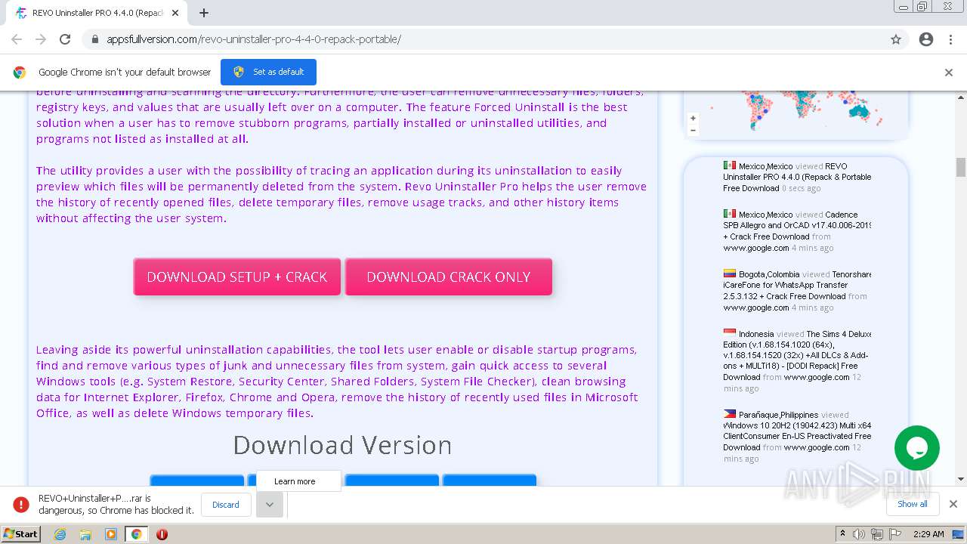Launch Internet Explorer from the taskbar
The image size is (967, 544).
click(x=60, y=534)
